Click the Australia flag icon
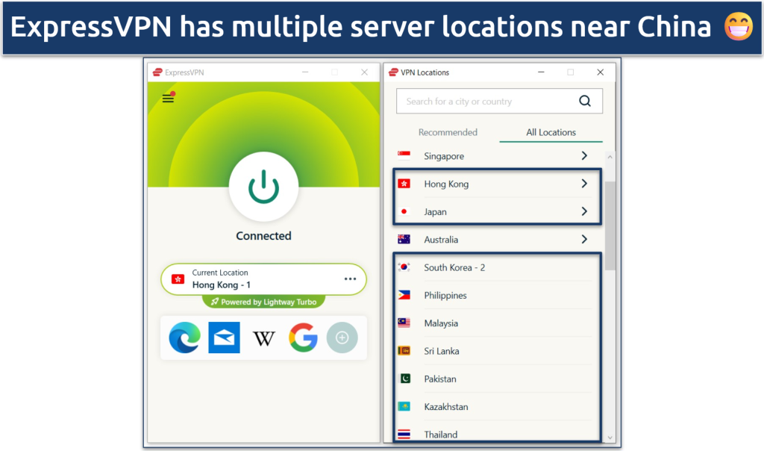The width and height of the screenshot is (764, 451). pyautogui.click(x=404, y=239)
